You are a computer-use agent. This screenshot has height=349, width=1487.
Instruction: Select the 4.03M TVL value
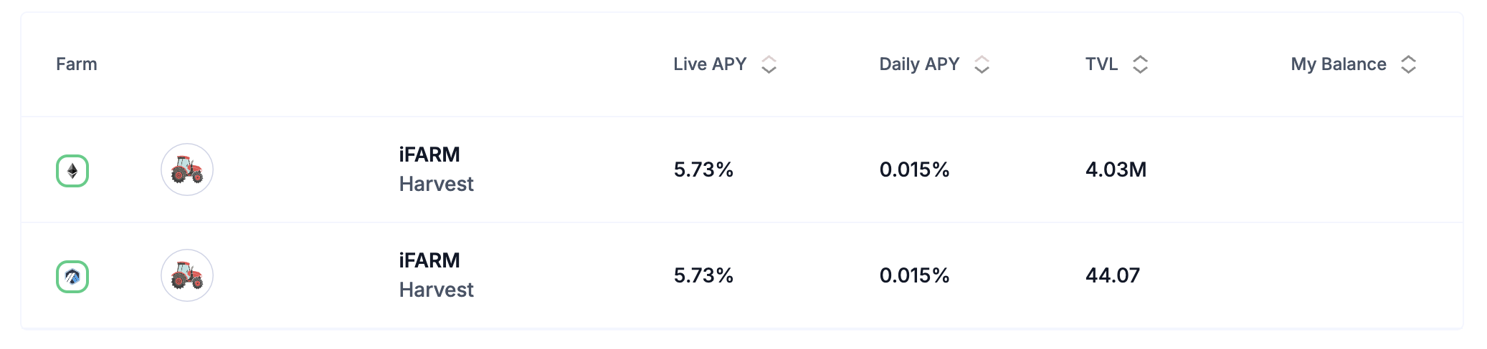tap(1116, 169)
